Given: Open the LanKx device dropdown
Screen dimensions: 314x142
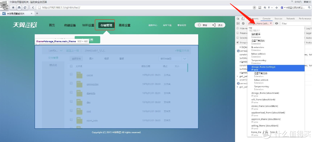Looking at the screenshot, I should pyautogui.click(x=56, y=51).
